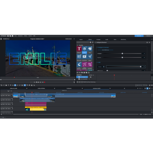Close the Helligkeit/Kontrast effect dialog
This screenshot has width=153, height=153.
150,42
